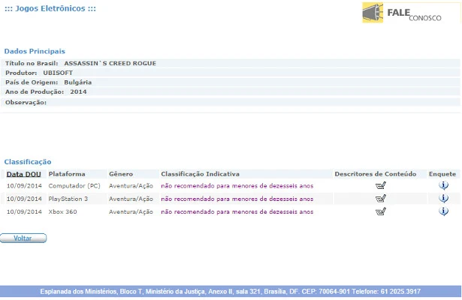Image resolution: width=462 pixels, height=300 pixels.
Task: Click the Xbox 360 platform cell
Action: pyautogui.click(x=66, y=212)
